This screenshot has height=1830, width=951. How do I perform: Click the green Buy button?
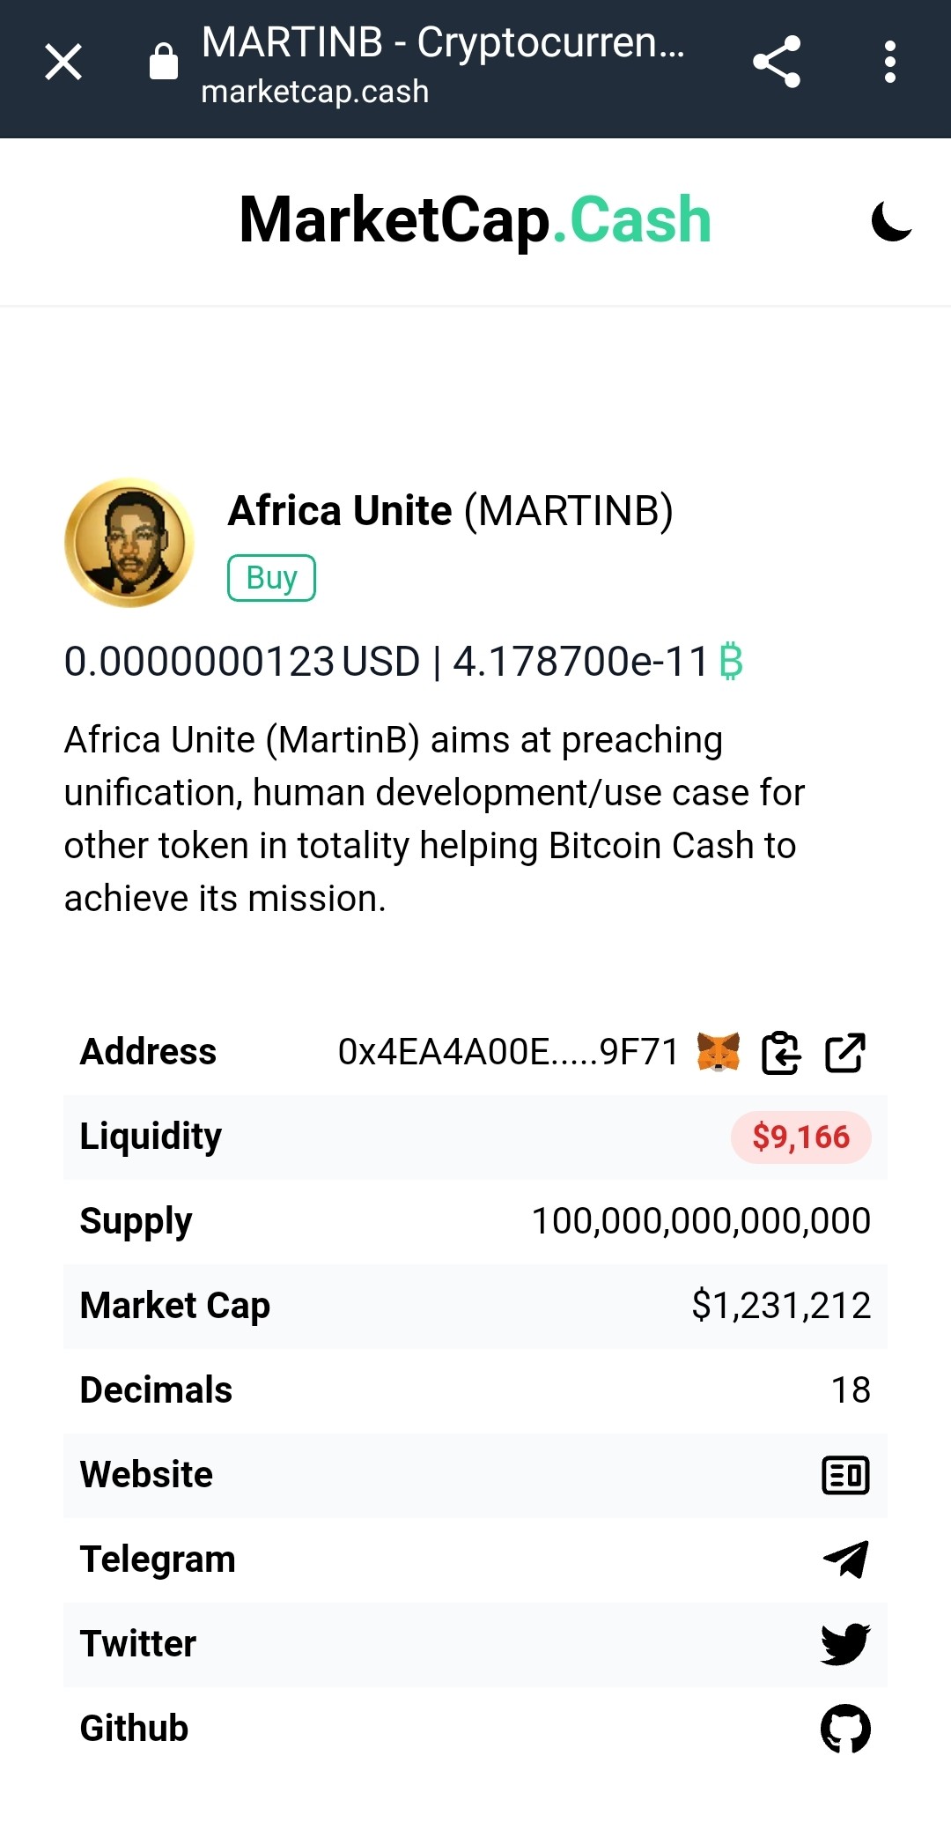tap(271, 578)
